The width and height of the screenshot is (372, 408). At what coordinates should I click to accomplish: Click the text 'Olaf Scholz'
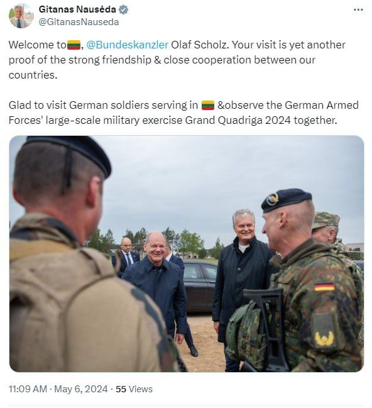200,45
